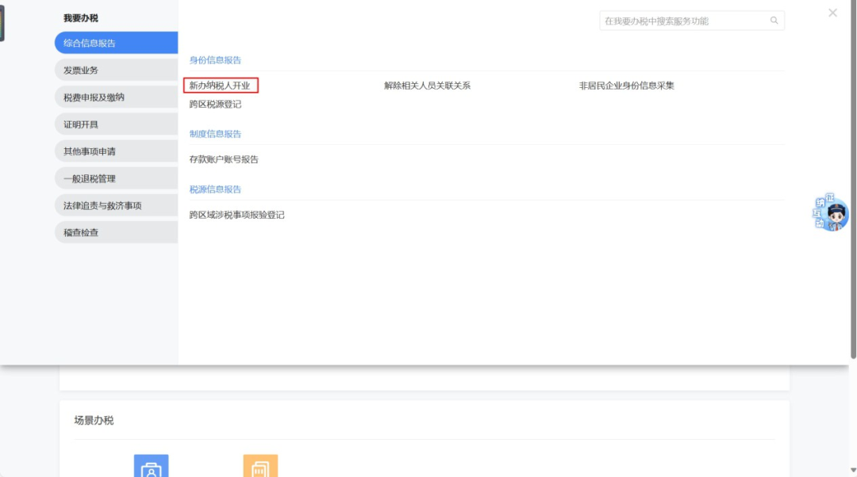Click 跨区税源登记 link
Screen dimensions: 857x477
click(x=215, y=105)
